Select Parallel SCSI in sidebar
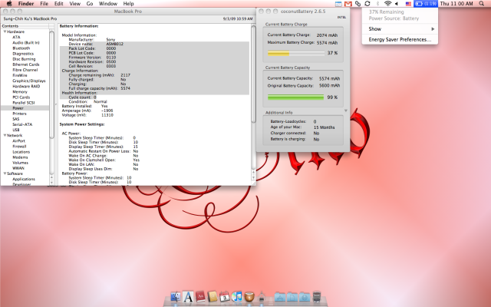This screenshot has width=491, height=307. [x=24, y=103]
